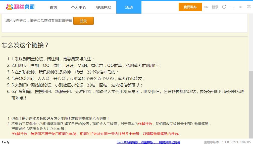Click the 登录 link in the header
Viewport: 253px width, 145px height.
215,7
